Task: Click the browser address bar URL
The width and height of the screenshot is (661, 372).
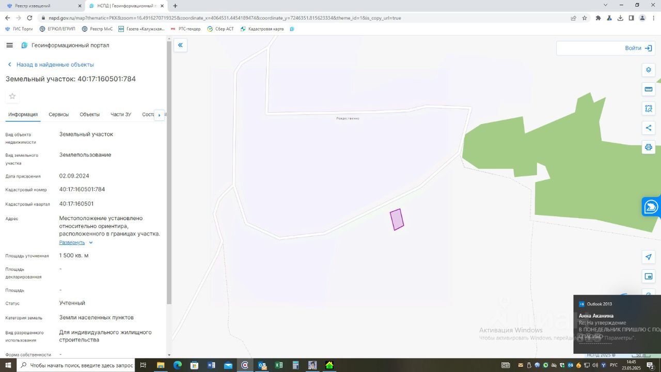Action: (225, 18)
